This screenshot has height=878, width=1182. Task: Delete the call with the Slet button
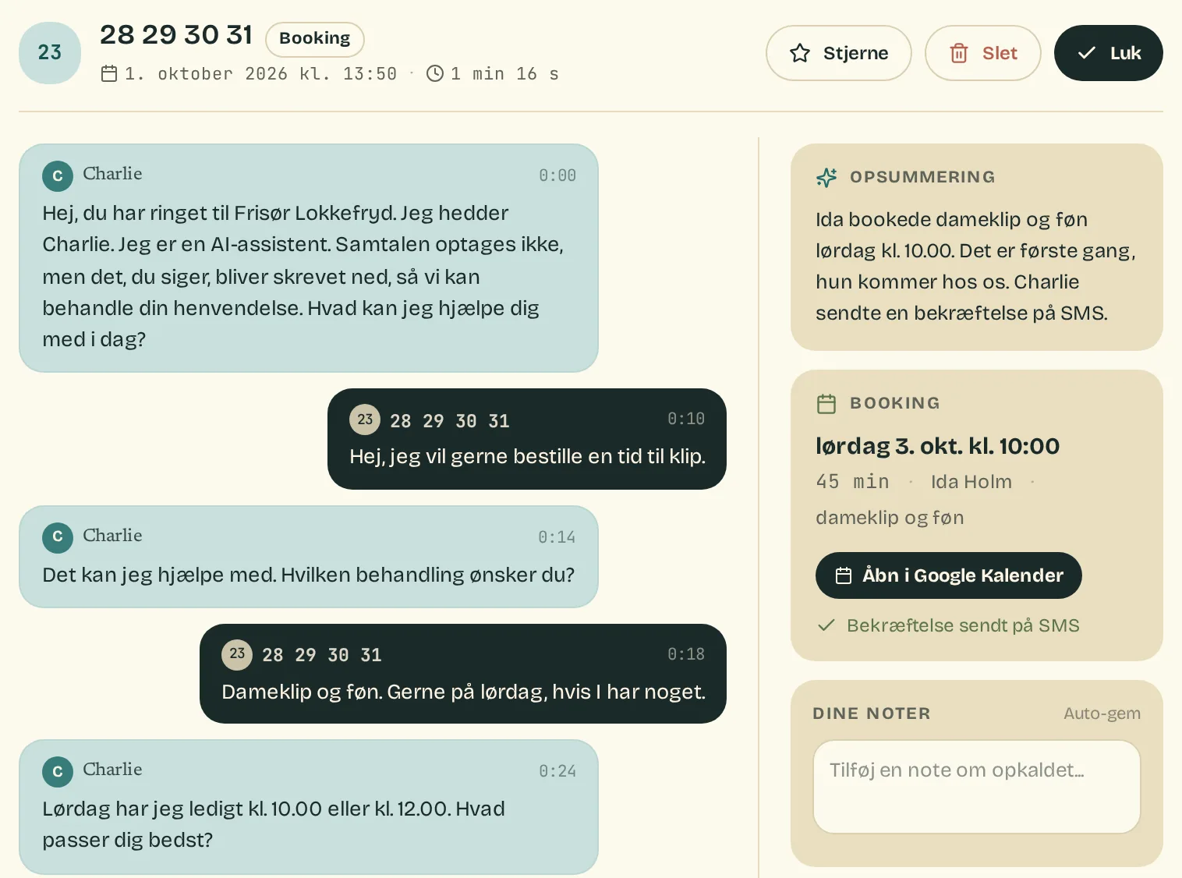coord(982,53)
